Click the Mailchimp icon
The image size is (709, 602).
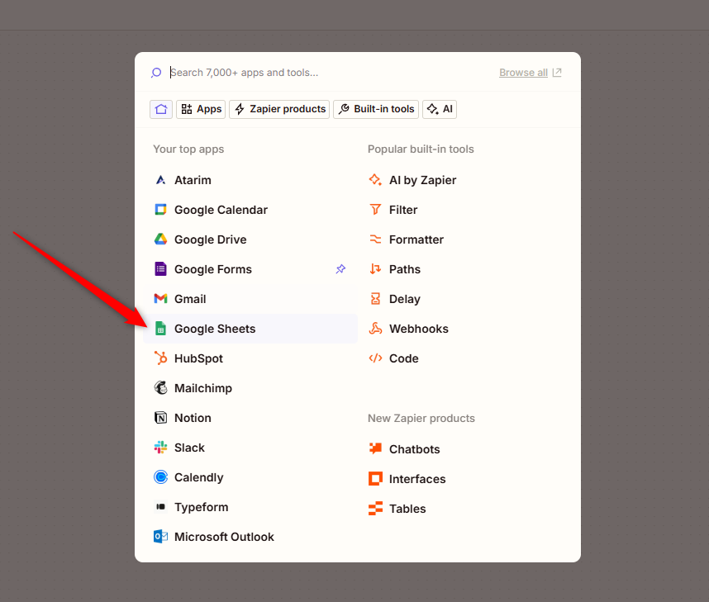(x=160, y=388)
